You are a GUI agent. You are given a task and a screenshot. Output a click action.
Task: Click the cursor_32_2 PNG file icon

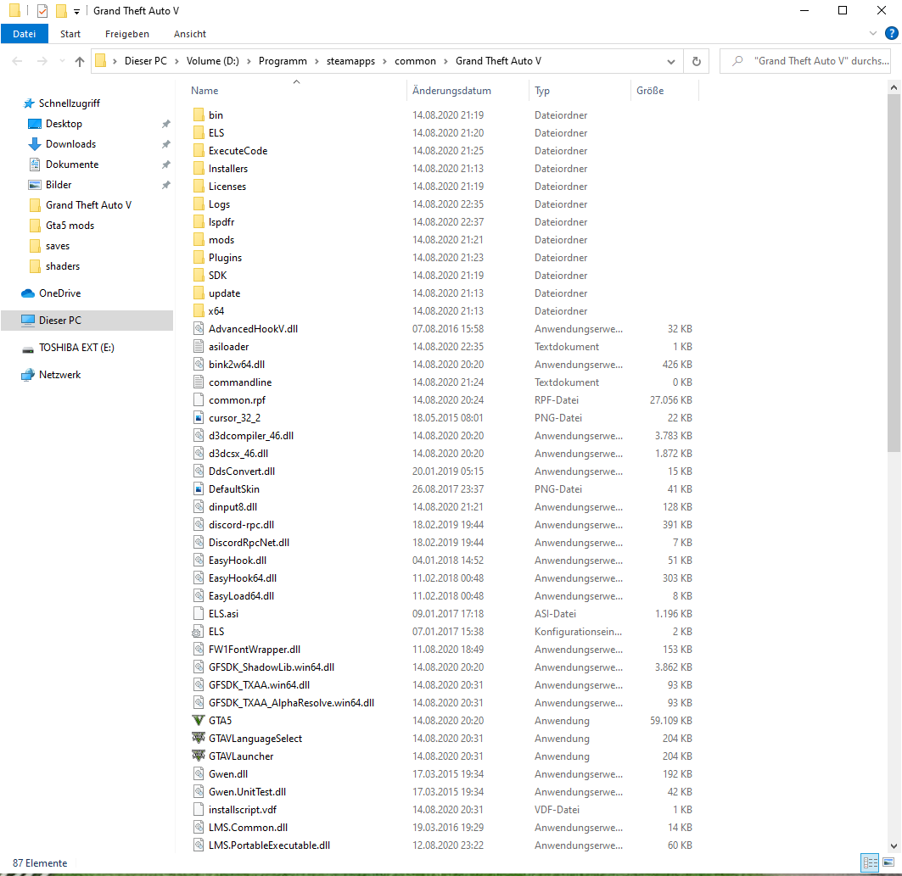tap(199, 418)
